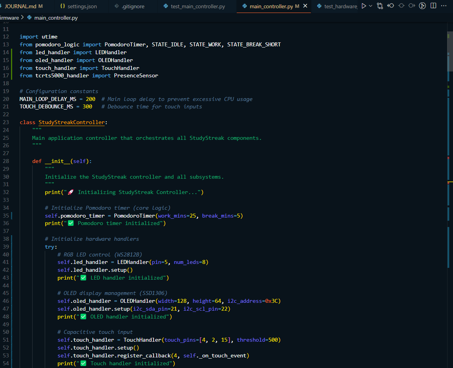This screenshot has height=368, width=453.
Task: Click 'Initializing StudyStreak Controller...' print string
Action: tap(134, 192)
